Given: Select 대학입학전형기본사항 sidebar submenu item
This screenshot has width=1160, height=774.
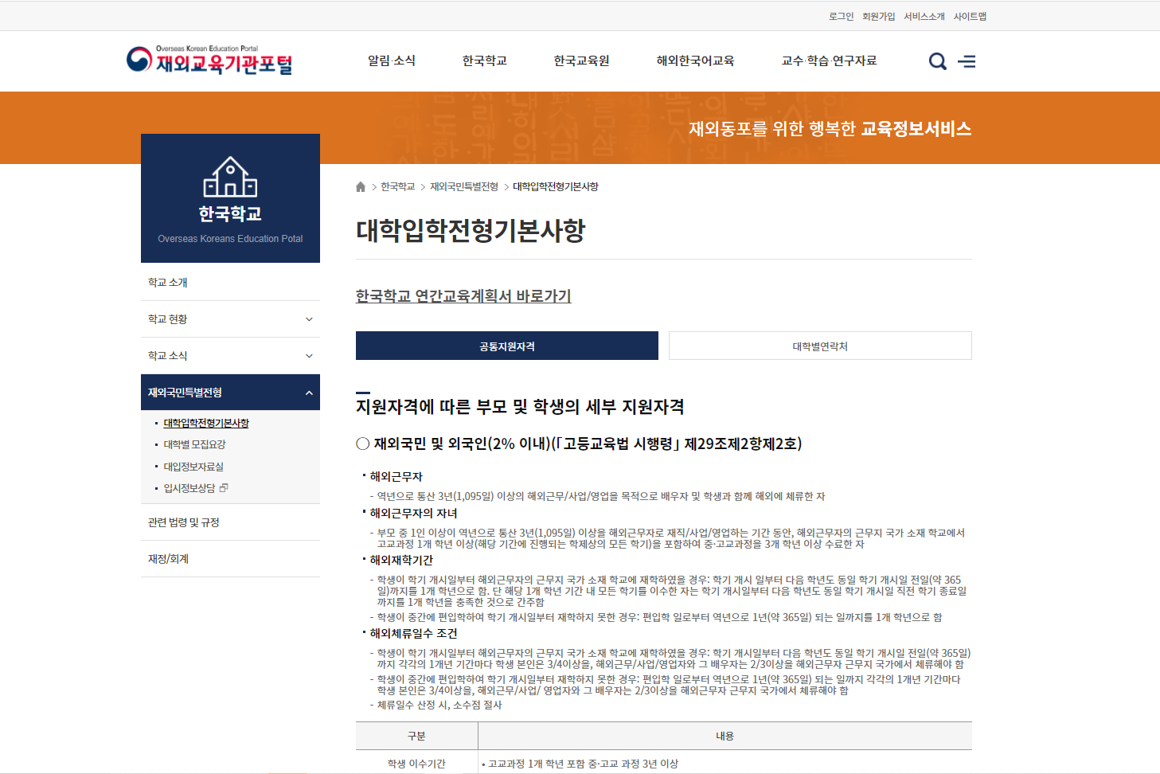Looking at the screenshot, I should pyautogui.click(x=206, y=423).
